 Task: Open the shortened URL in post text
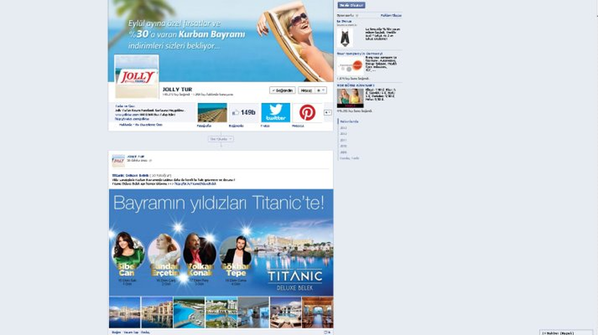pyautogui.click(x=196, y=184)
